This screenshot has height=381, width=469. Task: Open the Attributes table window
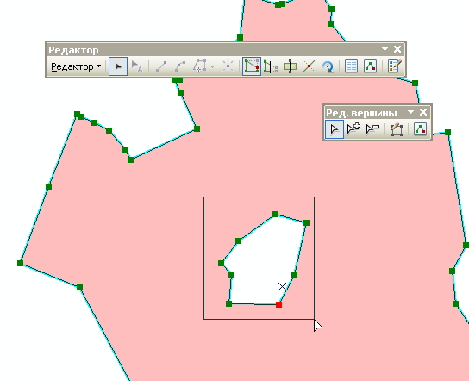click(x=351, y=66)
